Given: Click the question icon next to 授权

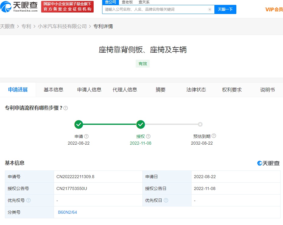Looking at the screenshot, I should 148,137.
